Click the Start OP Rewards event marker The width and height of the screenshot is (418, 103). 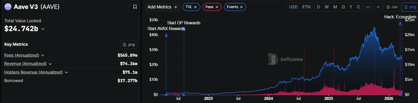pos(184,95)
